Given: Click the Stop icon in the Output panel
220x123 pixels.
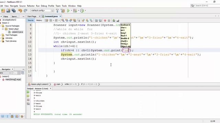Looking at the screenshot, I should pyautogui.click(x=28, y=100).
